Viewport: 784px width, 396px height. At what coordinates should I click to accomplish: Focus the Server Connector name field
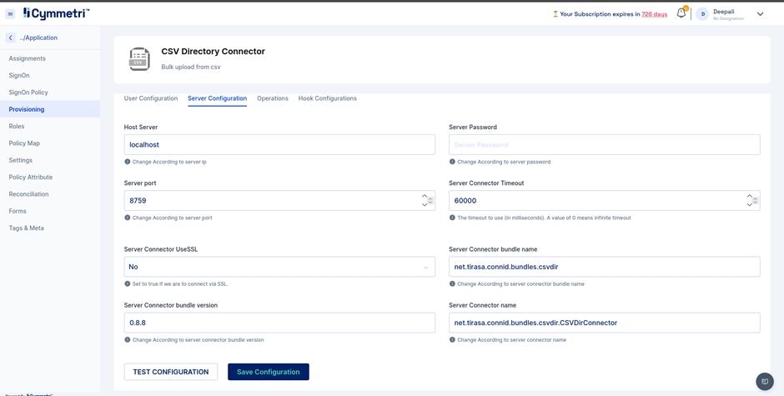click(x=605, y=323)
